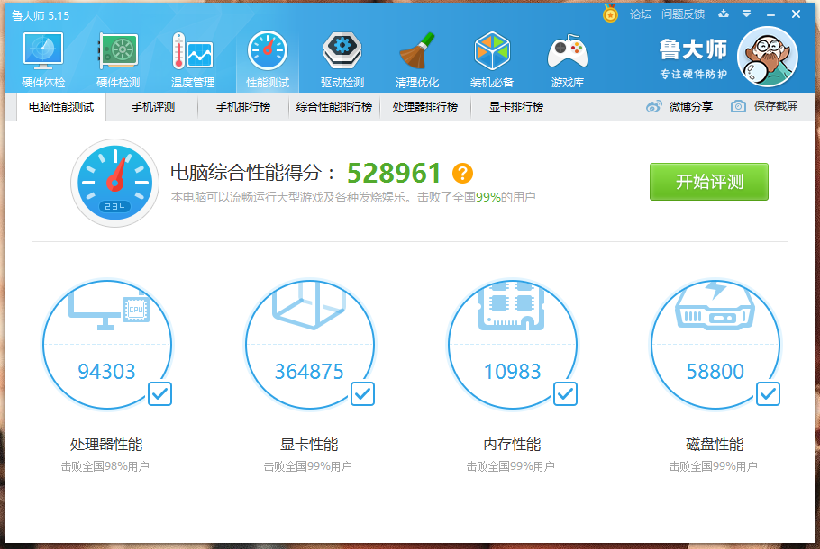Click the orange question mark help icon
The height and width of the screenshot is (549, 820).
tap(462, 174)
